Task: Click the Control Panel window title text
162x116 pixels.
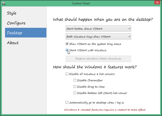Action: tap(81, 3)
